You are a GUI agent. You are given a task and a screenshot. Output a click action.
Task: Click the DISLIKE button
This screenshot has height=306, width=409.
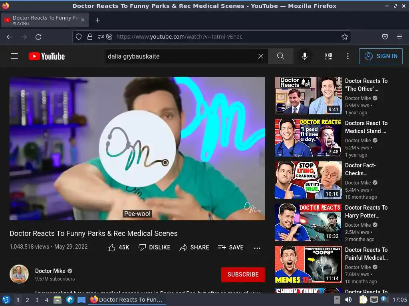(155, 247)
